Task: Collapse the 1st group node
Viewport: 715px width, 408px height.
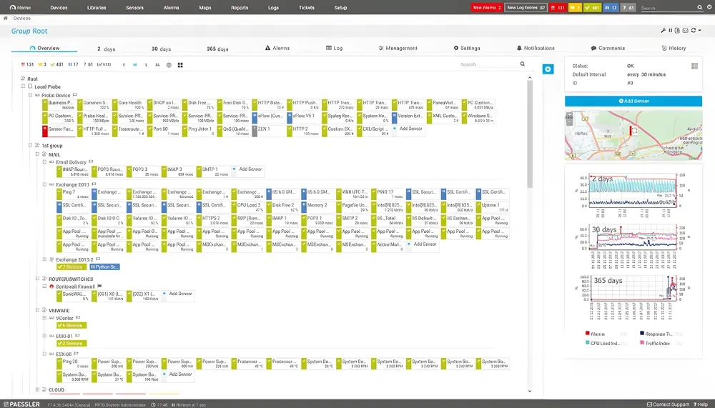Action: (x=31, y=146)
